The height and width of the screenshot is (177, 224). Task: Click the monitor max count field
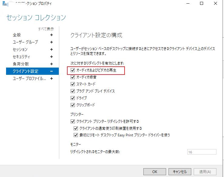coord(202,152)
